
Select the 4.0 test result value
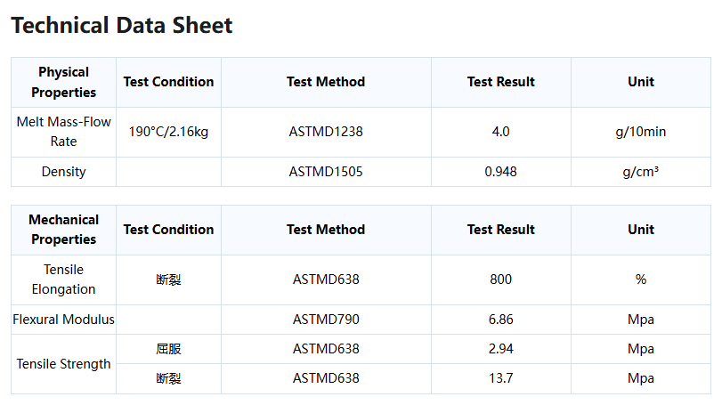[501, 132]
